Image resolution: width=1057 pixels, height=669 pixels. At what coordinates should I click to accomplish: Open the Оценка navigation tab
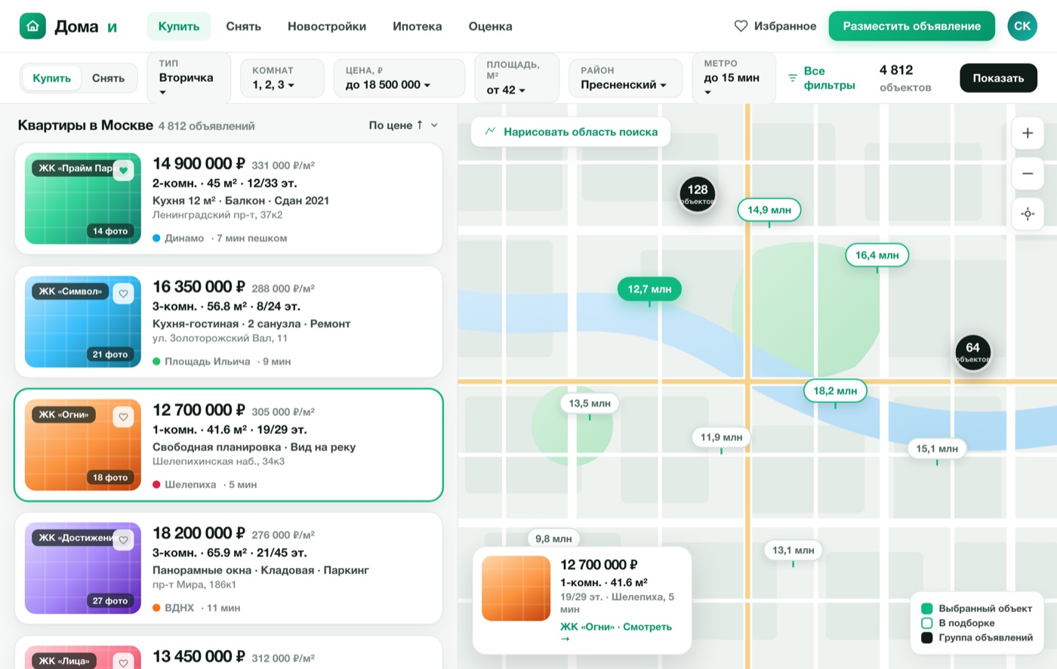point(491,26)
